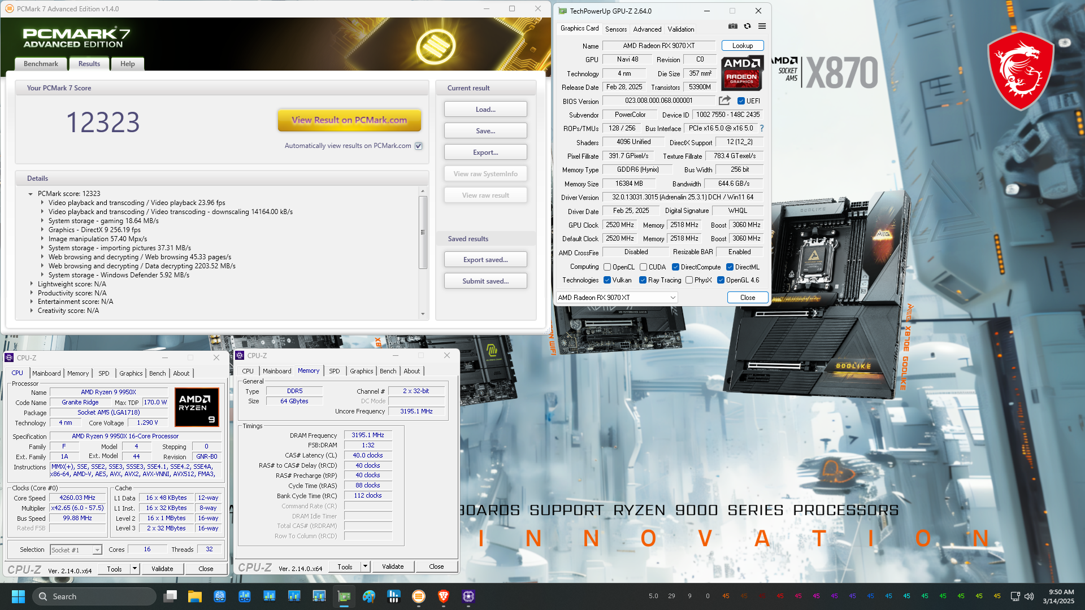Open Paint from the taskbar palette icon
1085x610 pixels.
(x=369, y=596)
